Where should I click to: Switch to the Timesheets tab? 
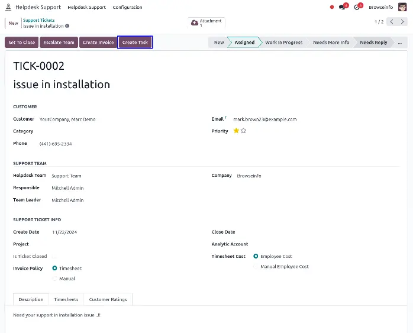(x=66, y=299)
